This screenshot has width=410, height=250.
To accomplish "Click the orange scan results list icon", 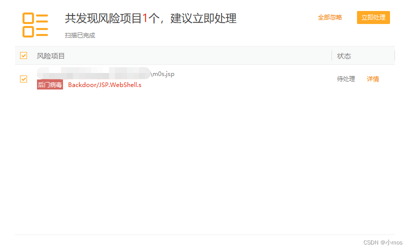I will point(35,25).
